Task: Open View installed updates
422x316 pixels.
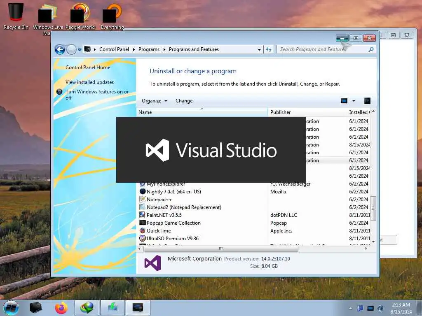Action: pyautogui.click(x=89, y=82)
